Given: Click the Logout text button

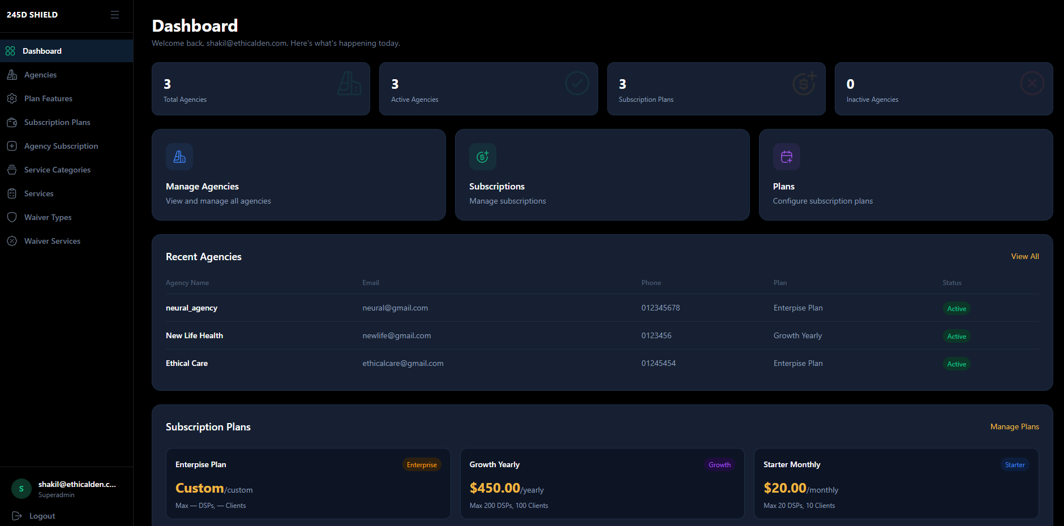Looking at the screenshot, I should click(42, 516).
